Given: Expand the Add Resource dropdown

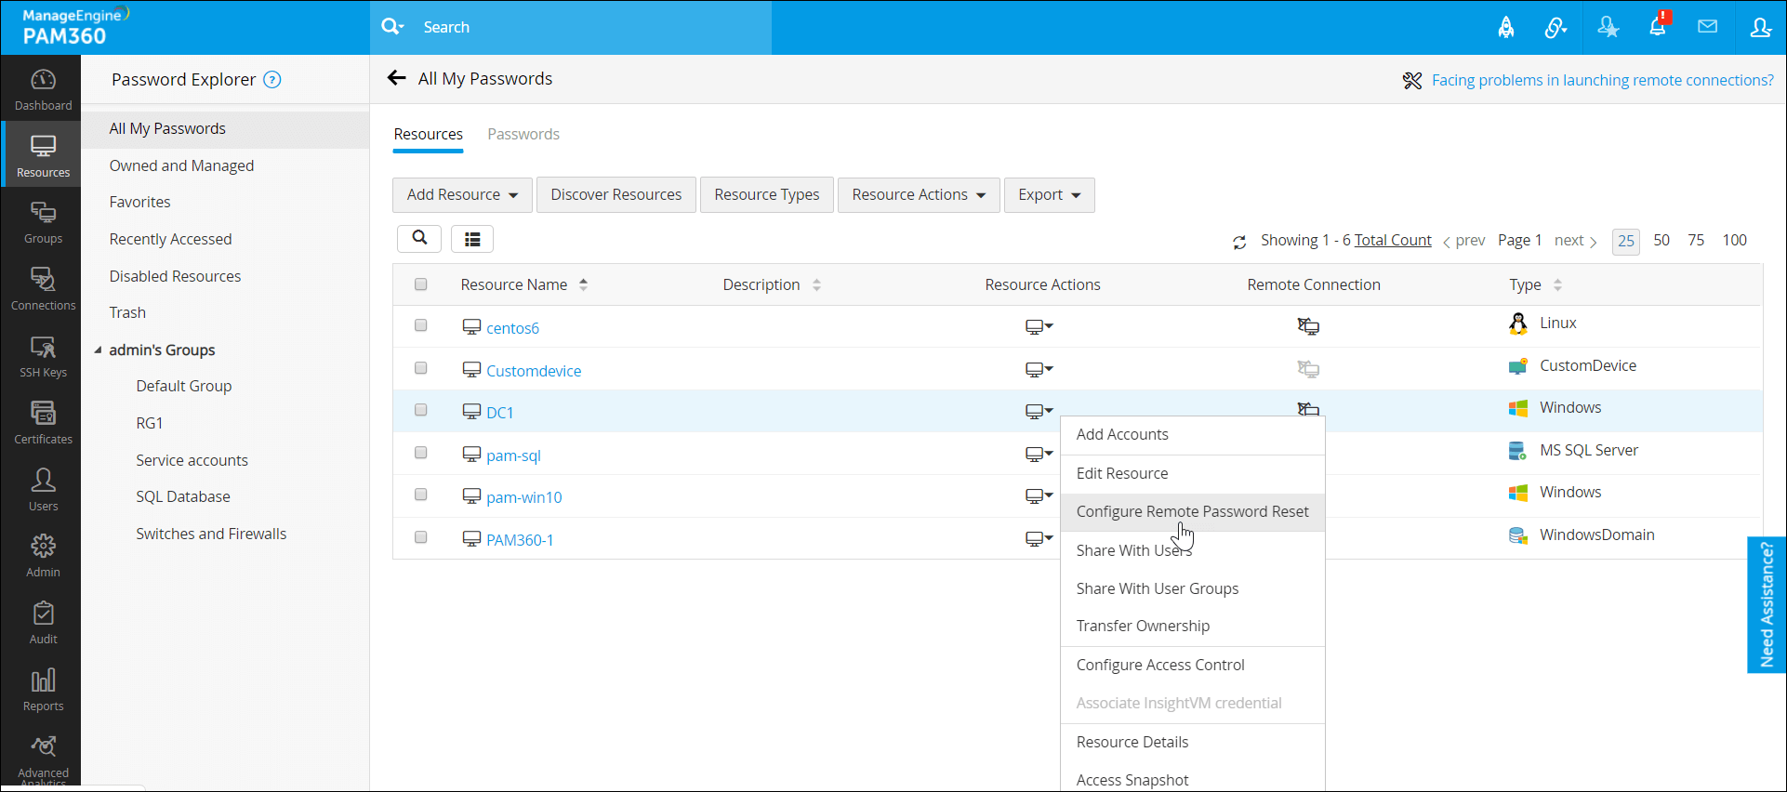Looking at the screenshot, I should [462, 195].
